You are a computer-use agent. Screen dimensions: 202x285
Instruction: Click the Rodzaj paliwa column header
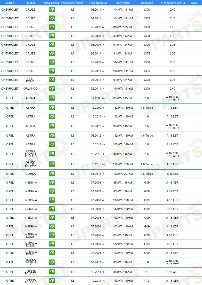(50, 3)
